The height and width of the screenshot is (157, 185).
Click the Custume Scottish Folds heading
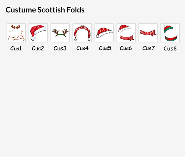pos(45,10)
